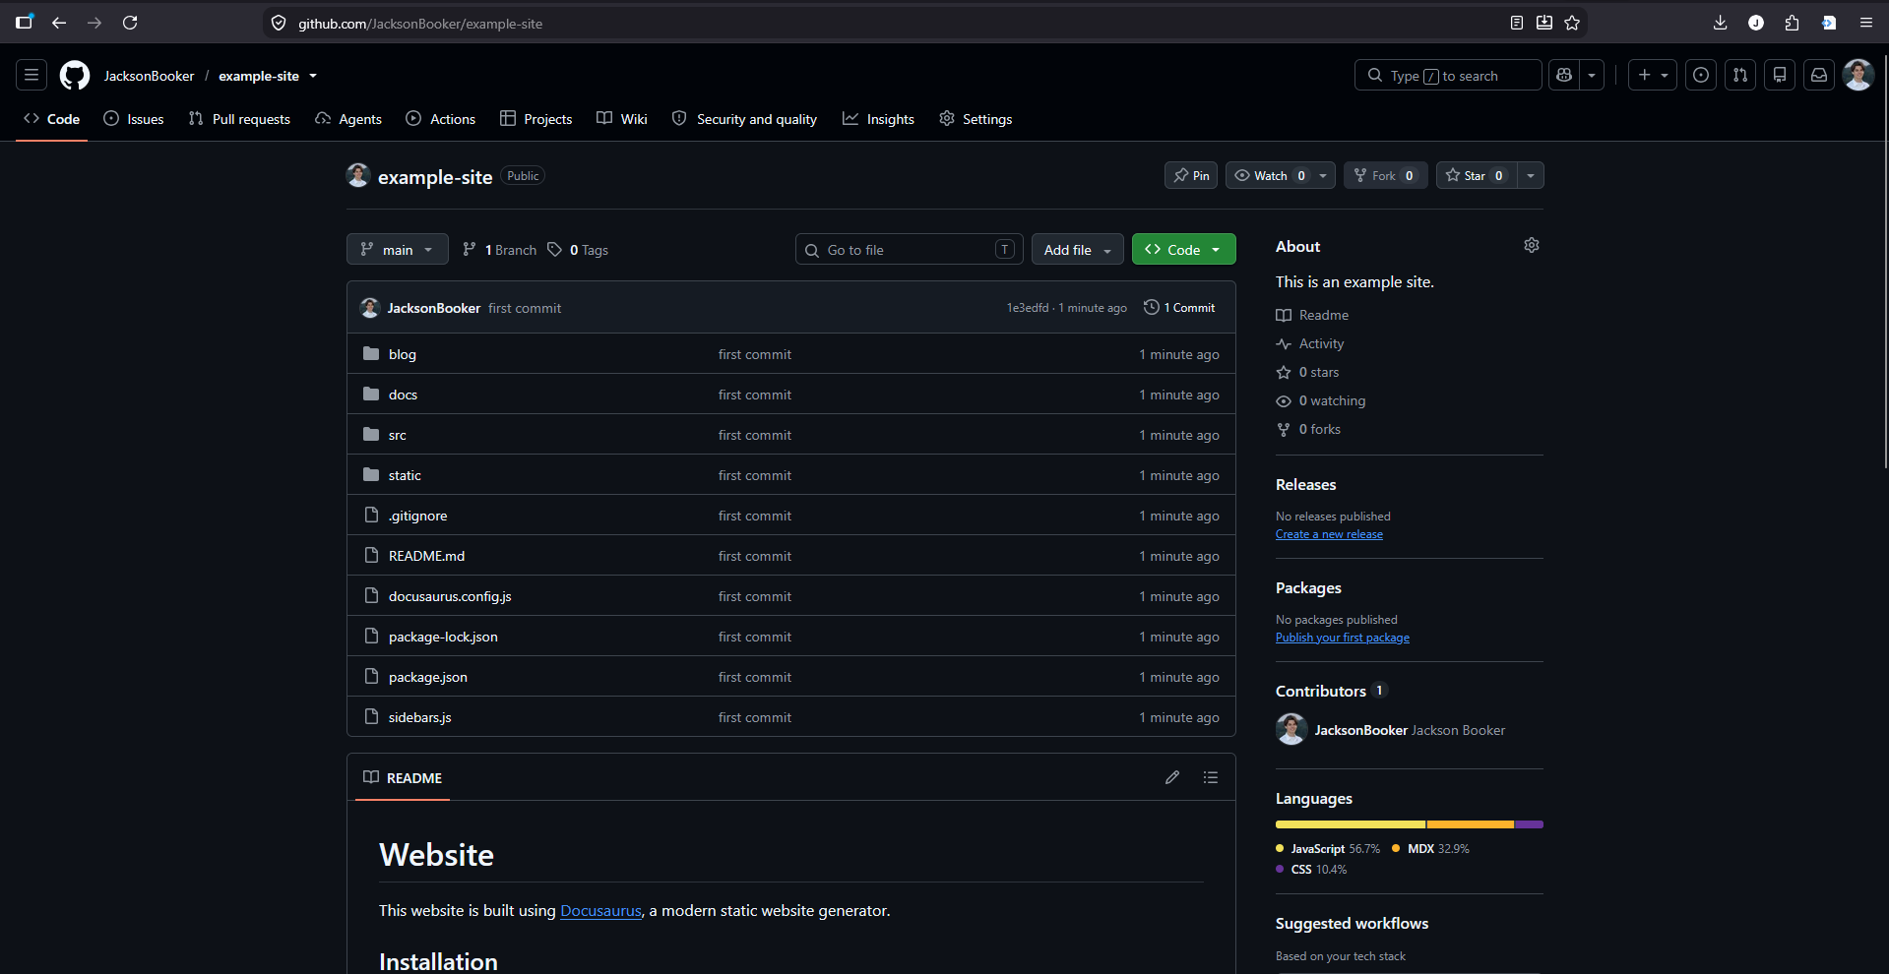Screen dimensions: 1889x974
Task: Star the example-site repository
Action: coord(1477,175)
